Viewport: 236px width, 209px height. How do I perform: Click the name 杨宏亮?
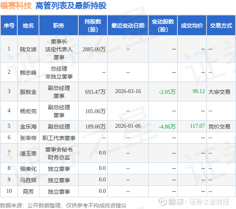click(28, 111)
